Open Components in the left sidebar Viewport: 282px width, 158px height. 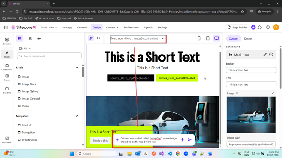tap(7, 67)
